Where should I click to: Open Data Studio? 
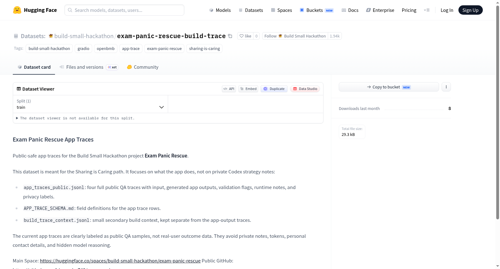click(305, 89)
